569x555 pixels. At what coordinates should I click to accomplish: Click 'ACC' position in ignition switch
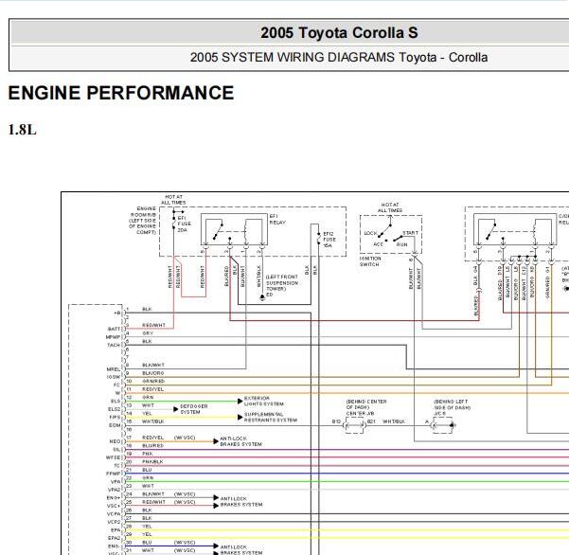[x=378, y=244]
